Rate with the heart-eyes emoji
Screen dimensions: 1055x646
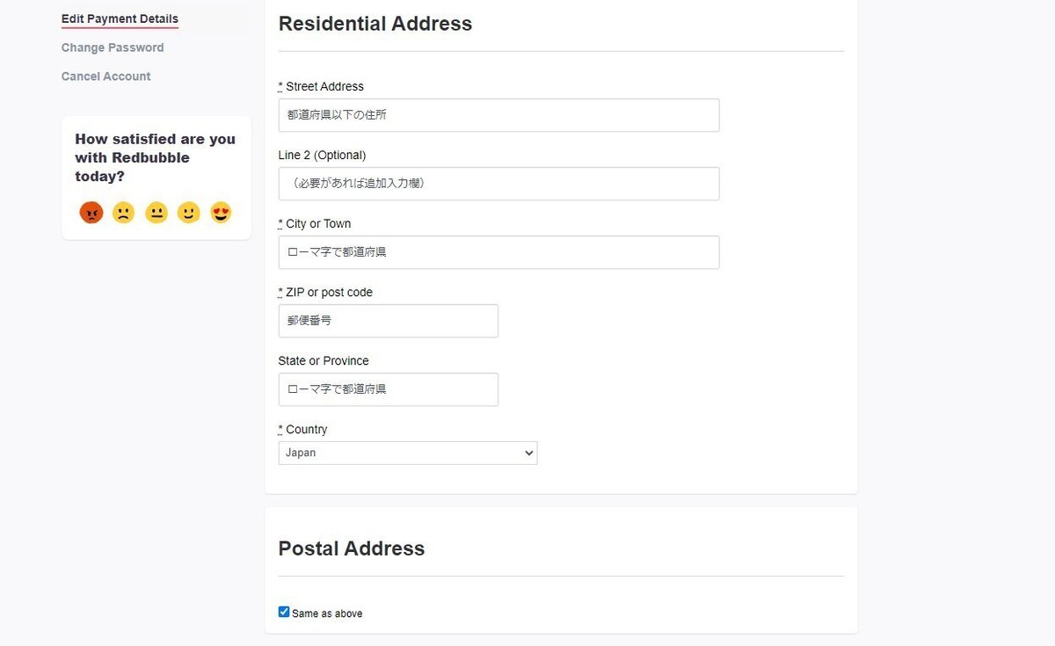[221, 213]
